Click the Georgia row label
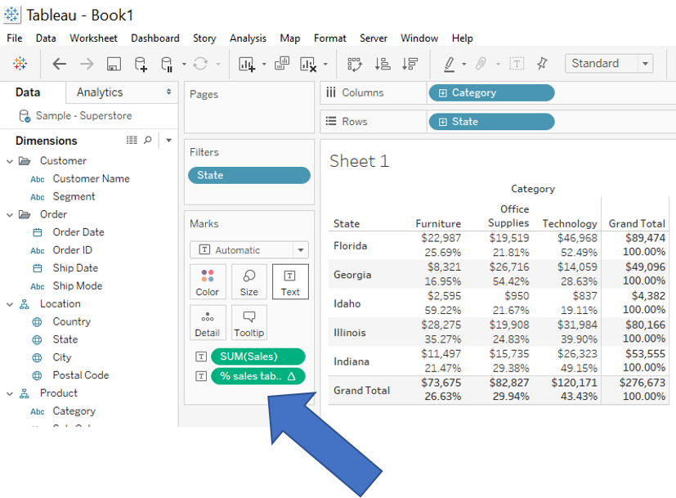Viewport: 676px width, 498px height. [352, 275]
